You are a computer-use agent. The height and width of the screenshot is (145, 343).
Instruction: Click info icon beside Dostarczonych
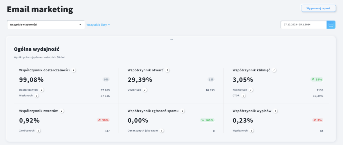[42, 90]
